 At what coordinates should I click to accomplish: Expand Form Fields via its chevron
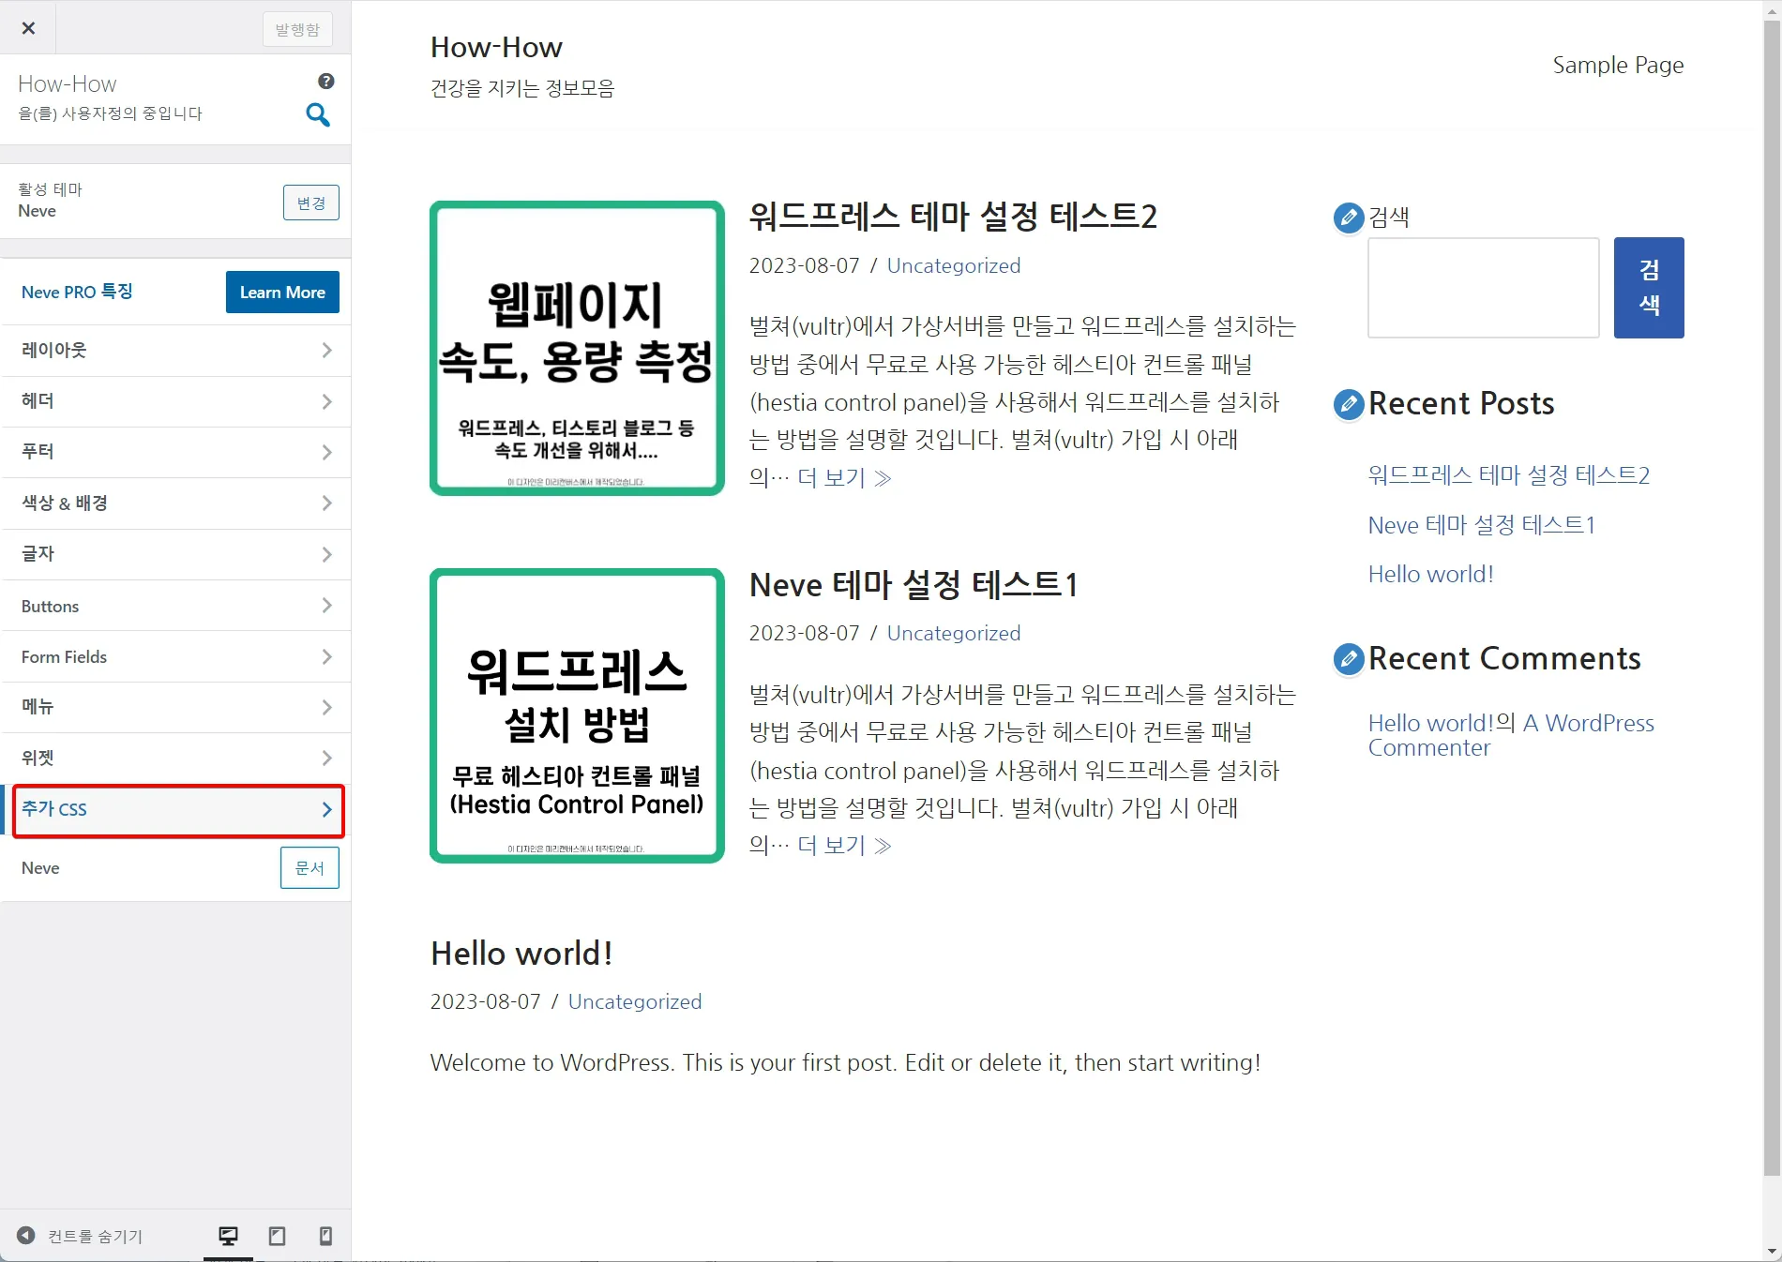coord(326,656)
